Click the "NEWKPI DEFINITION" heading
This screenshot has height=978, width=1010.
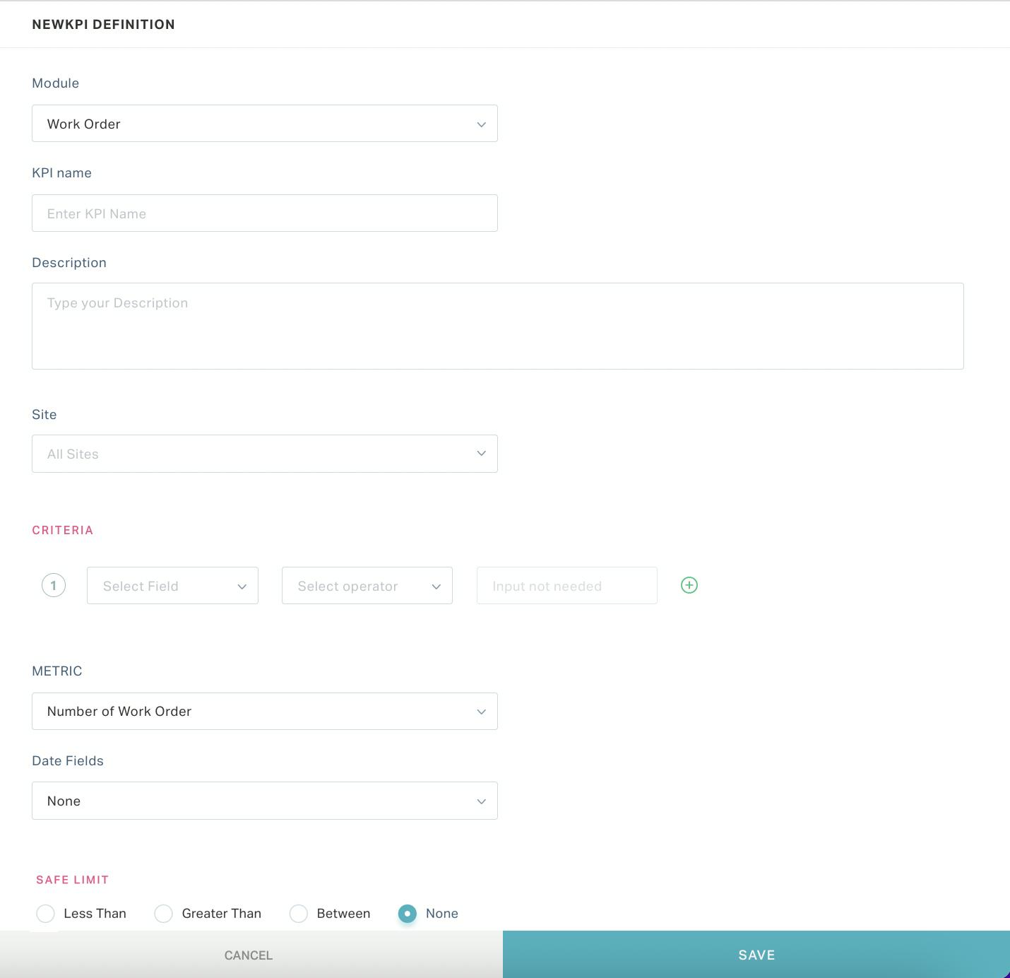click(x=104, y=24)
